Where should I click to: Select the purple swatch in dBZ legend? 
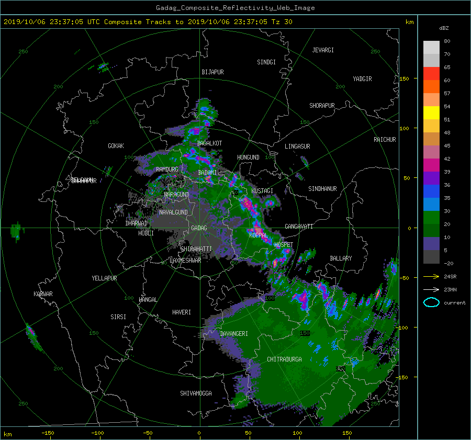(431, 178)
